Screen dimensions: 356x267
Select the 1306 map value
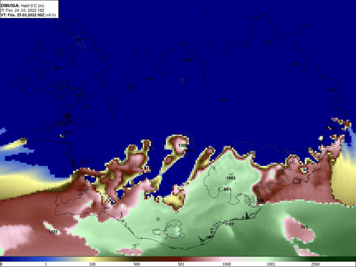click(x=183, y=145)
